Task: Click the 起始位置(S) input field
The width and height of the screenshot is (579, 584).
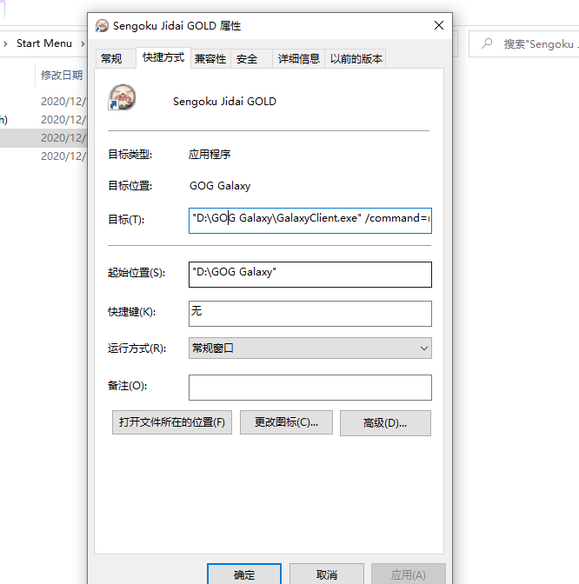Action: pos(310,275)
